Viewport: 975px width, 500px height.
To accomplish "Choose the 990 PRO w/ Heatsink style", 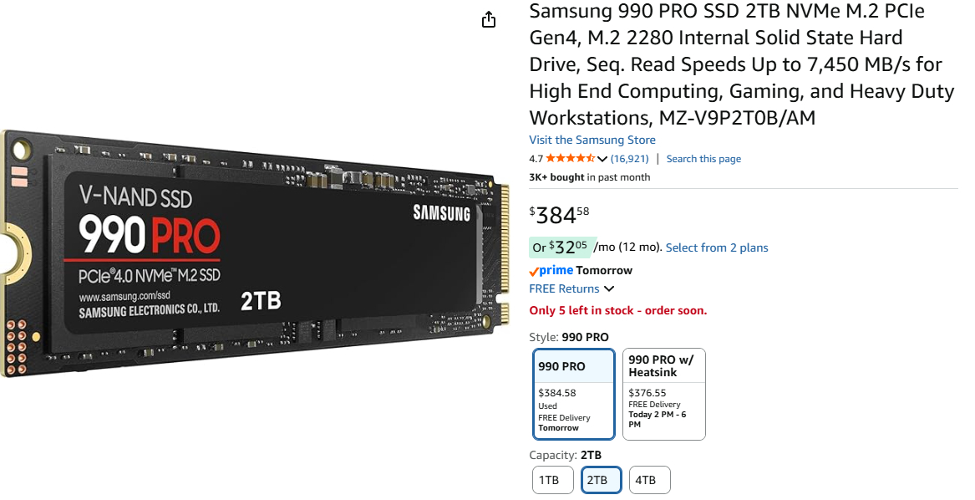I will [x=664, y=393].
